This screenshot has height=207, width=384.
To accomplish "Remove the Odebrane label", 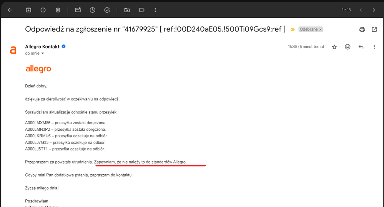I will click(x=320, y=29).
